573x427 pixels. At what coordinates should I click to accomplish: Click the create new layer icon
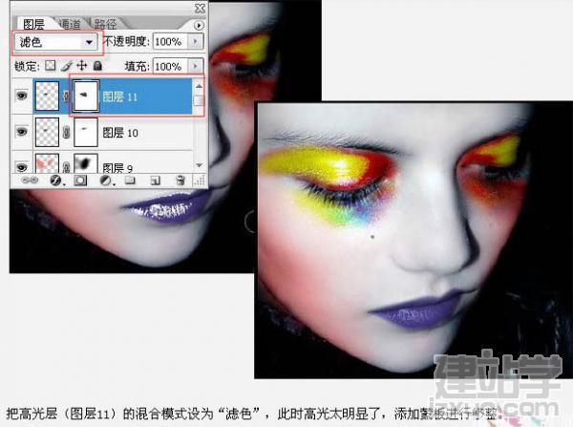tap(156, 181)
